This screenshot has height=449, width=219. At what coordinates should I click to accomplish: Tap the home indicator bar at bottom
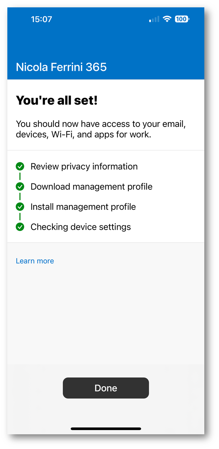pyautogui.click(x=106, y=428)
